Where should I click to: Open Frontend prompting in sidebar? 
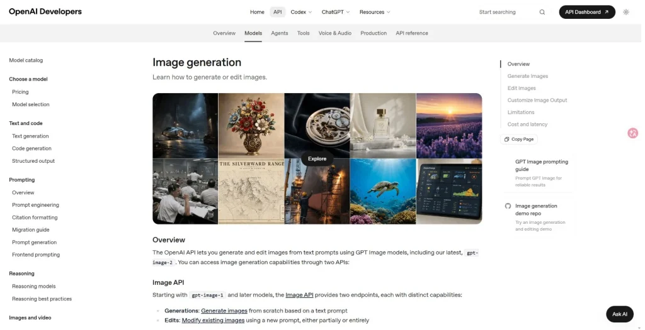(36, 255)
